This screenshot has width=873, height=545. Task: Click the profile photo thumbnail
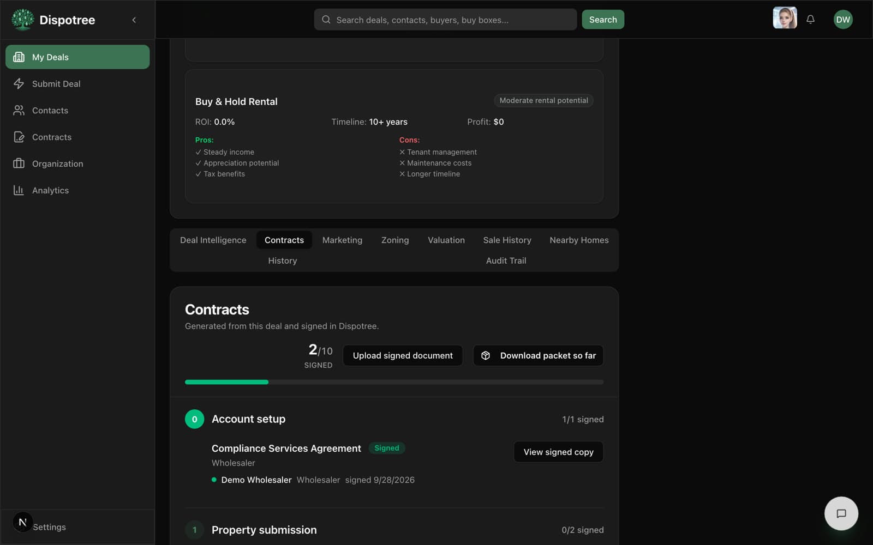pos(785,18)
